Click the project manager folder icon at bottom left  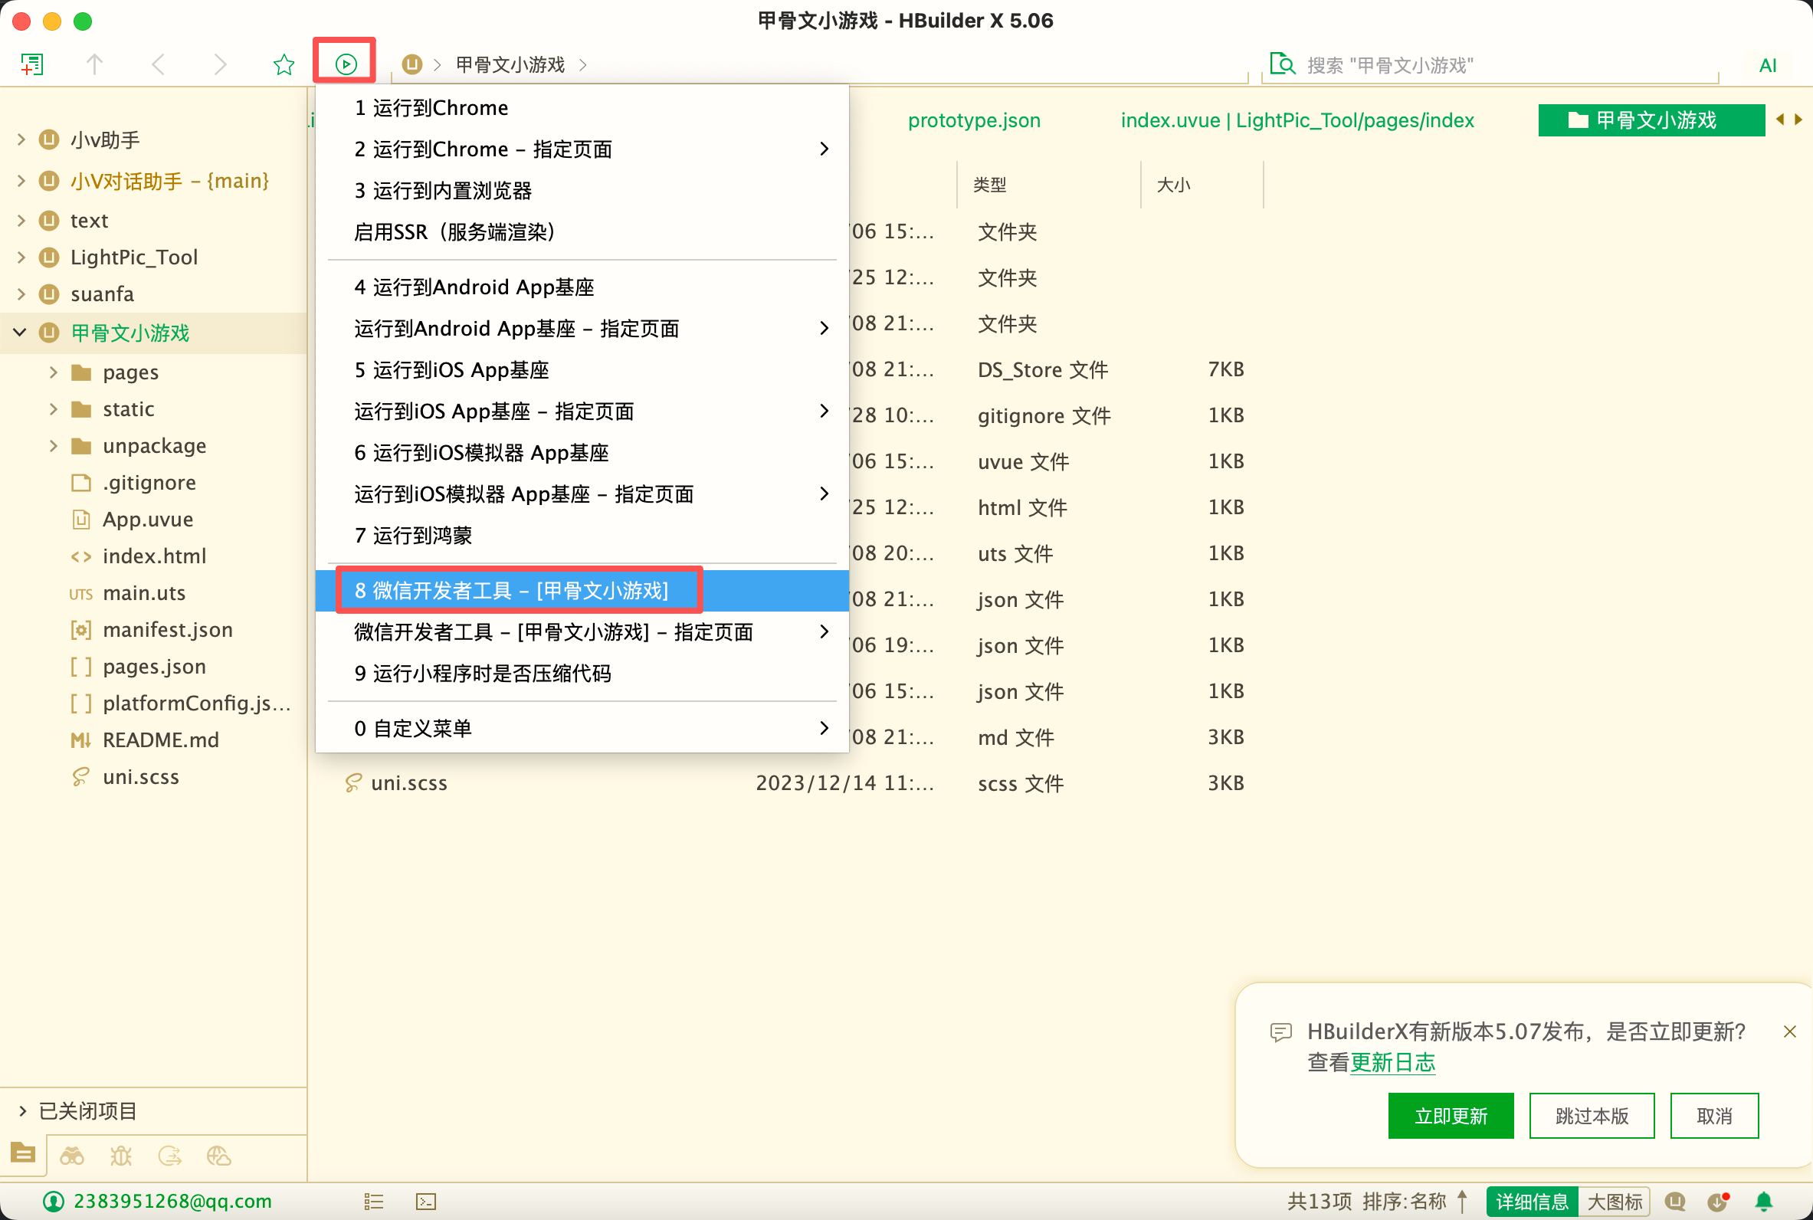click(22, 1153)
